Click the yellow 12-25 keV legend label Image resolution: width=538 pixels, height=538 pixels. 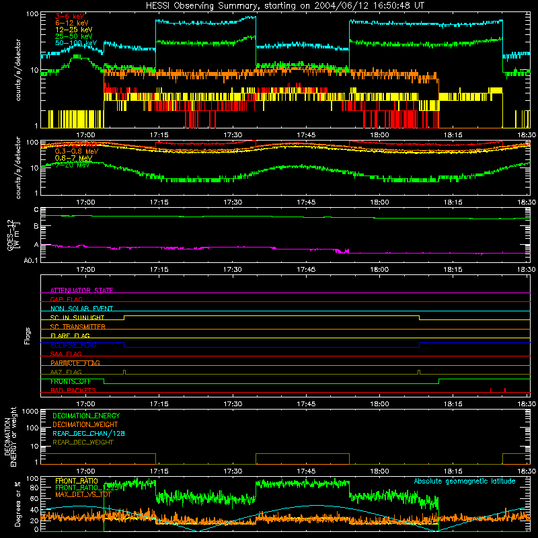74,30
